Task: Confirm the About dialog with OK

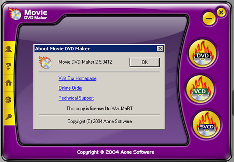Action: pyautogui.click(x=145, y=62)
